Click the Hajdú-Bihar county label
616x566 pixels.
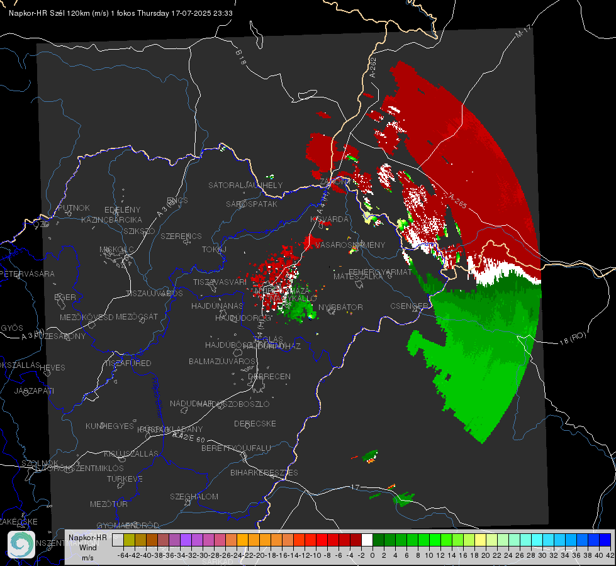[x=157, y=397]
